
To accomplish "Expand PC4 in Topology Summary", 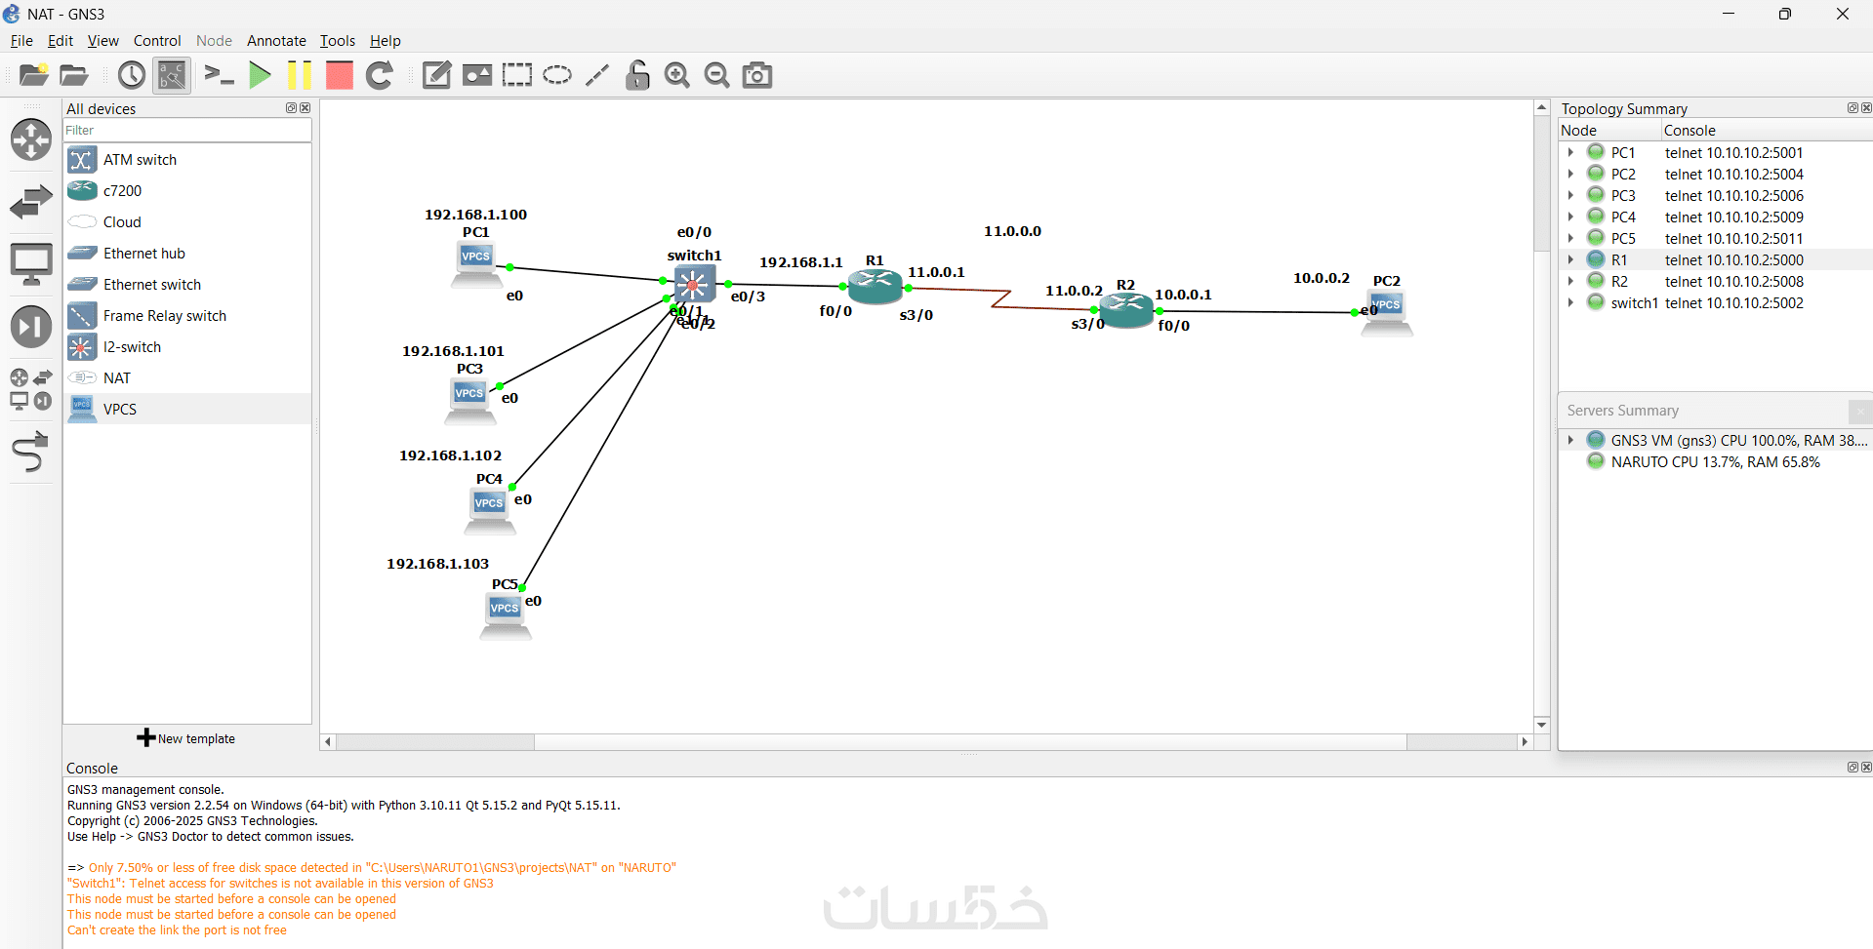I will click(x=1570, y=217).
